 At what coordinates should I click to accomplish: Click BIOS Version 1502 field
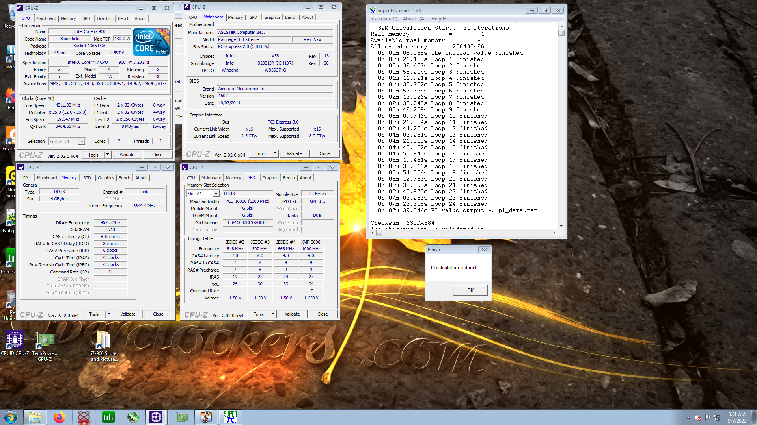point(275,96)
